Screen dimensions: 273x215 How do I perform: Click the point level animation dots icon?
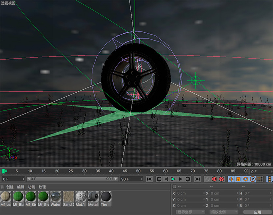click(260, 179)
